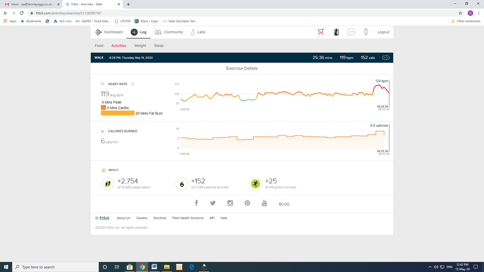484x272 pixels.
Task: Open the API footer link
Action: (212, 218)
